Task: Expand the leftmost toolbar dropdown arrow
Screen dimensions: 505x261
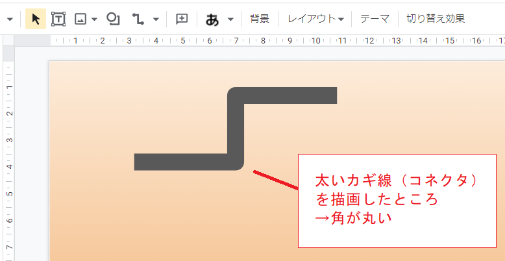Action: 10,19
